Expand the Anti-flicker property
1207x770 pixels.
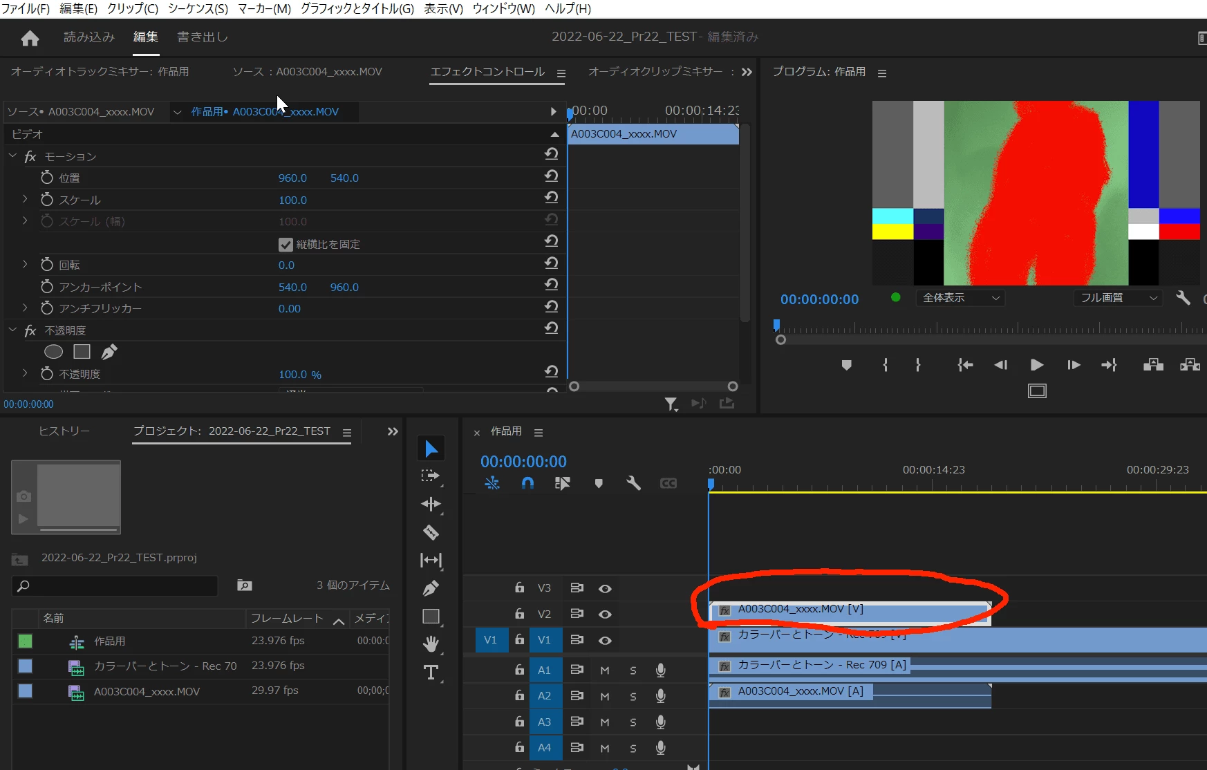click(25, 308)
